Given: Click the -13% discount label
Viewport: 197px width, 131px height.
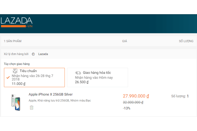Looking at the screenshot, I should (126, 108).
